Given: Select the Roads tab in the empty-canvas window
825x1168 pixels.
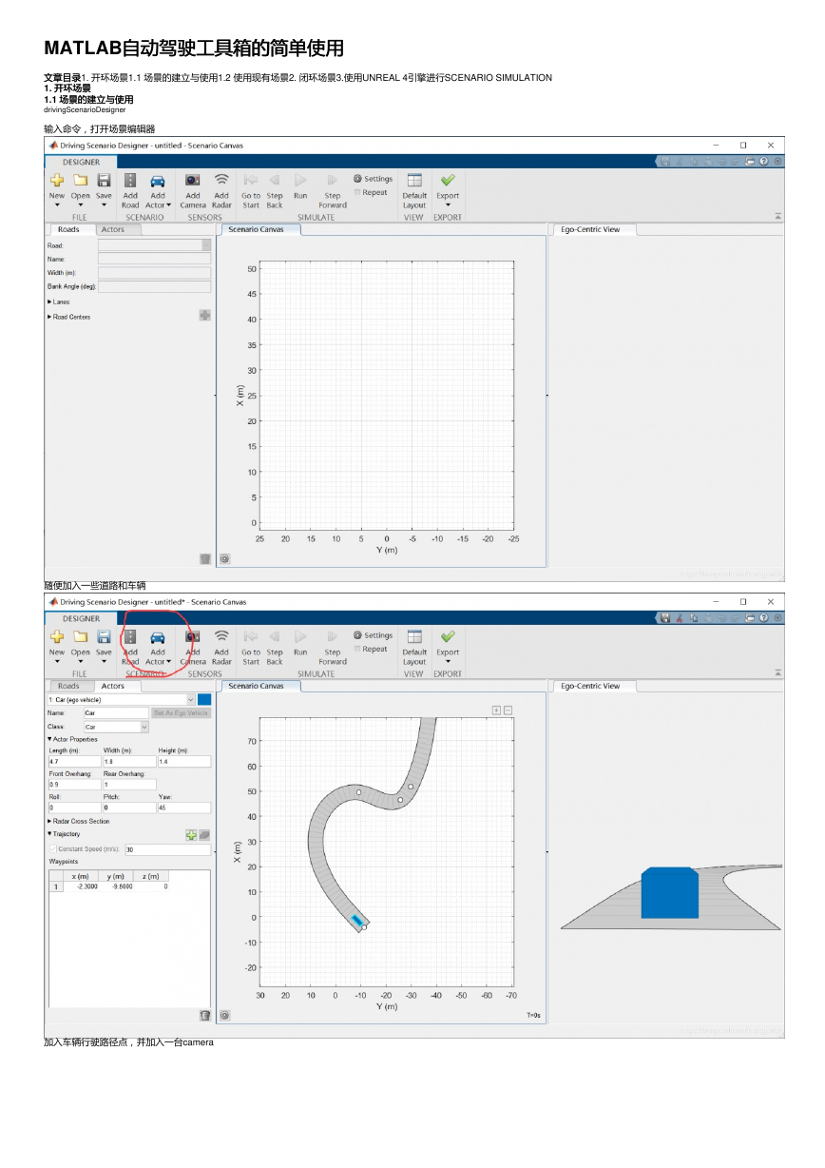Looking at the screenshot, I should point(68,229).
